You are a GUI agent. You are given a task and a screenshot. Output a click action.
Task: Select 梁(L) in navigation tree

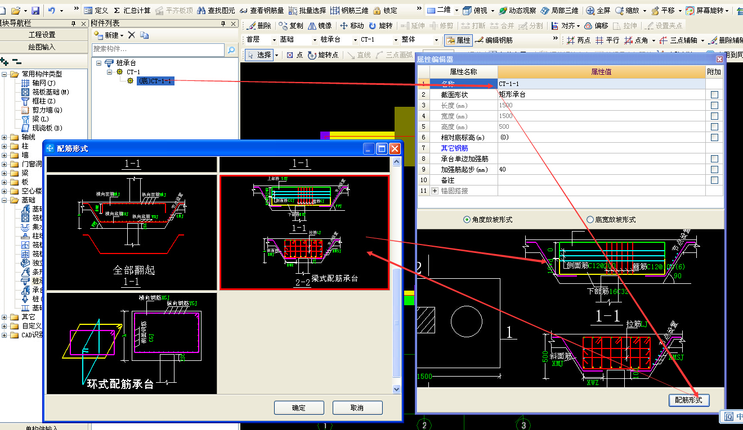pyautogui.click(x=41, y=119)
